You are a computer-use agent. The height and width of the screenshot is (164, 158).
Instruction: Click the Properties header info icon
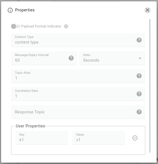(10, 10)
